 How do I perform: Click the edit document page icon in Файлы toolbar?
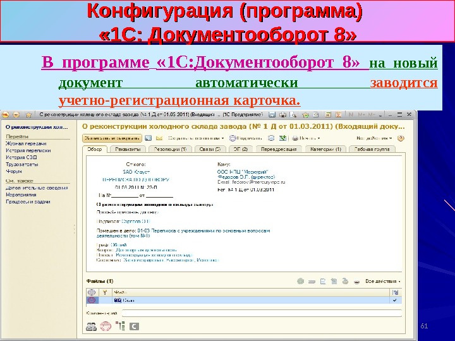point(323,281)
